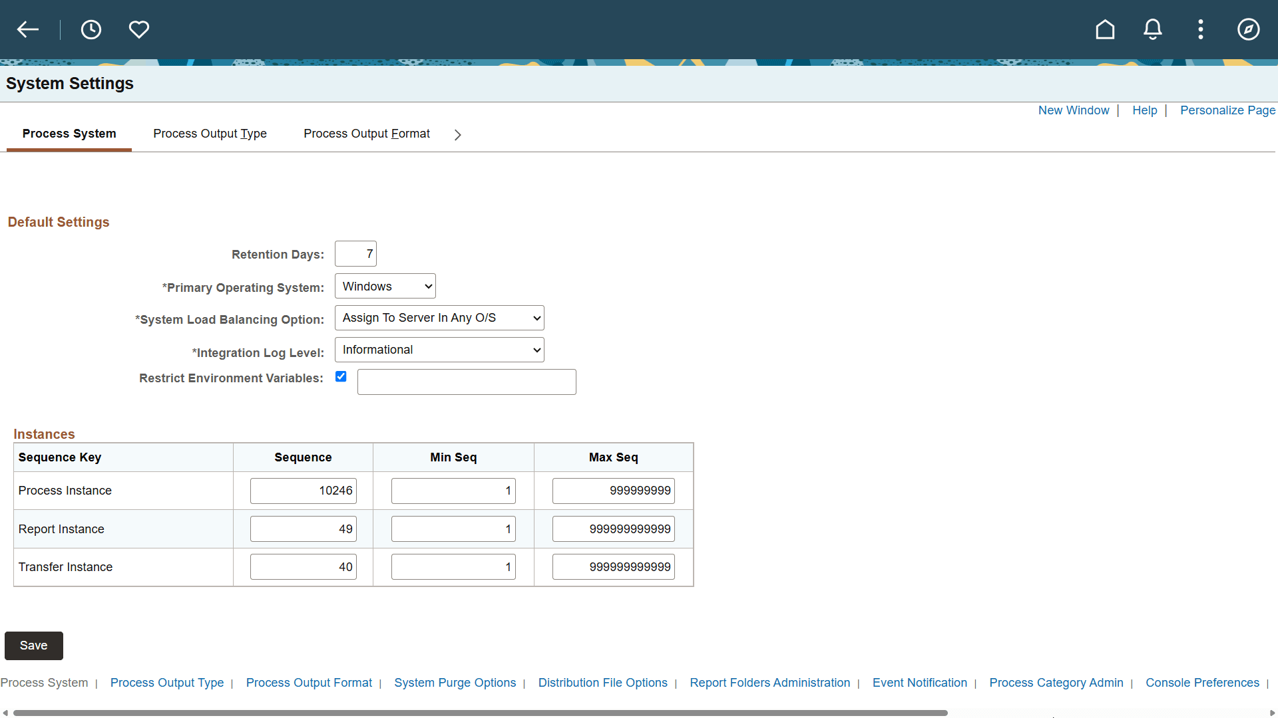
Task: Click the favorites heart icon
Action: (139, 29)
